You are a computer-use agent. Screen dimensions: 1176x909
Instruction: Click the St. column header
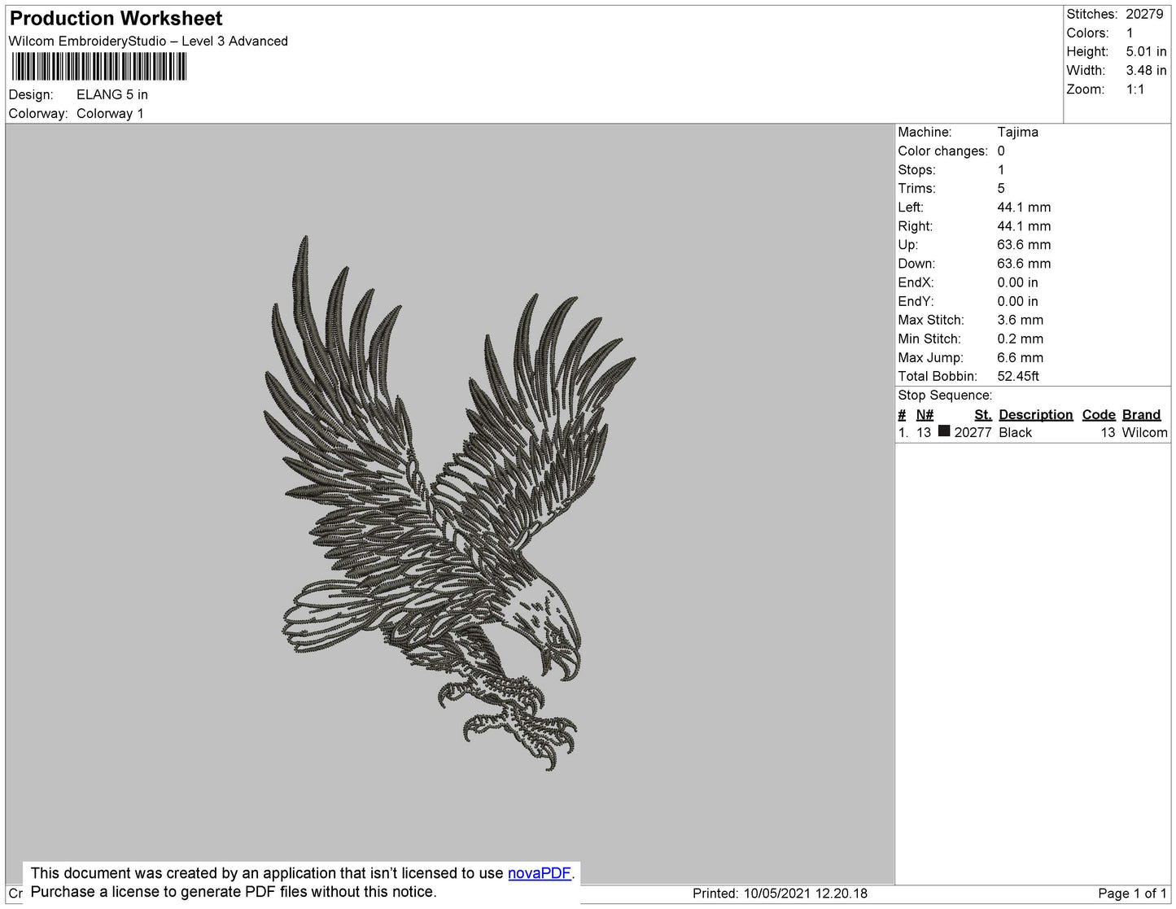coord(982,414)
